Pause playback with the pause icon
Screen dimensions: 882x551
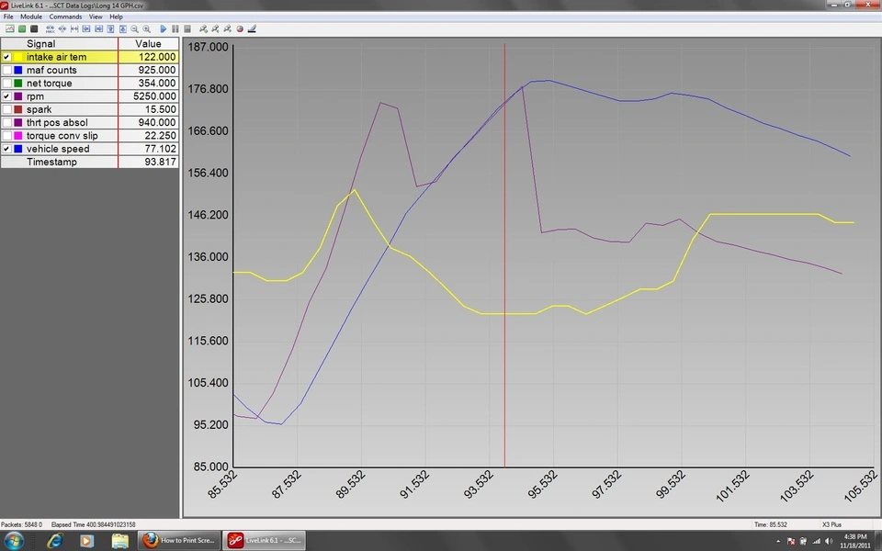coord(175,28)
